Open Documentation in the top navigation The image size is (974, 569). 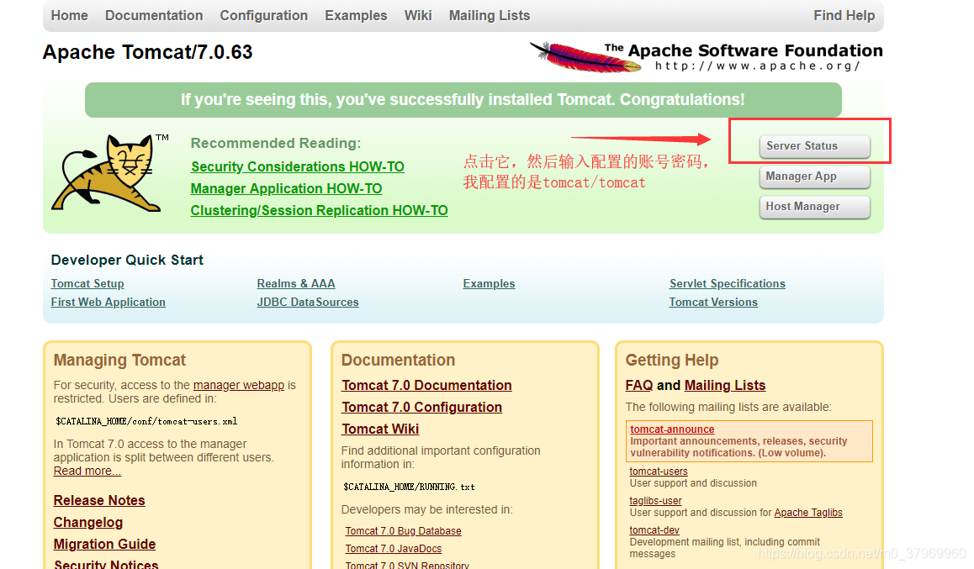[154, 15]
